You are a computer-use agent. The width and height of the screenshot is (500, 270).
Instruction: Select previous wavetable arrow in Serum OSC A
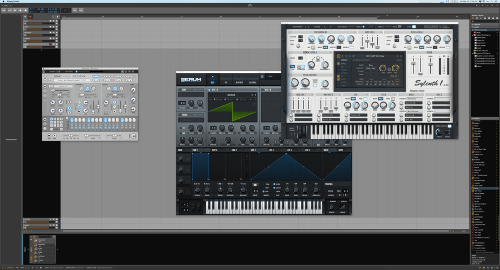click(252, 95)
